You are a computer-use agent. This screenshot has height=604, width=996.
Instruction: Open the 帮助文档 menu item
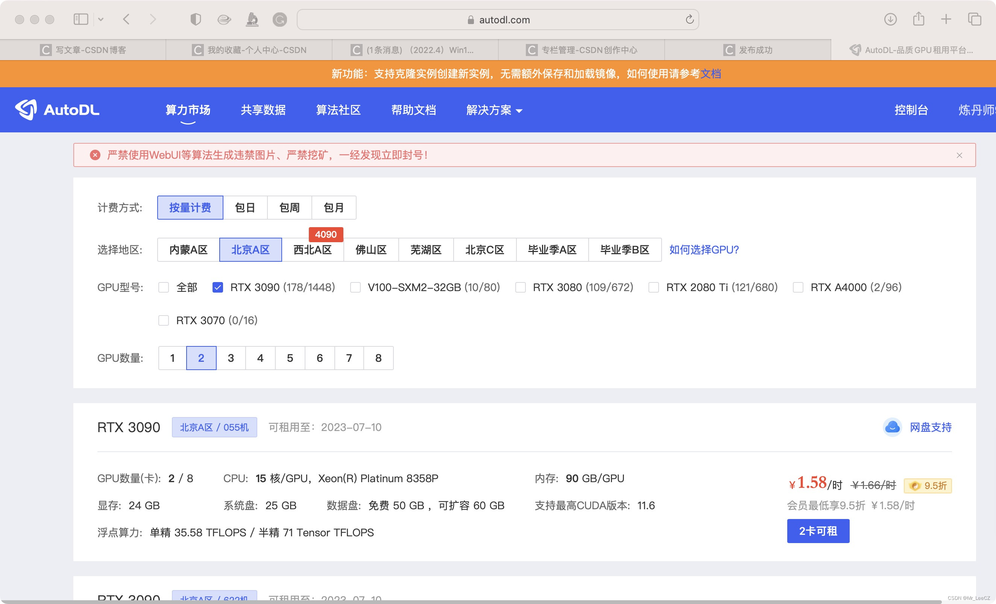pos(413,109)
